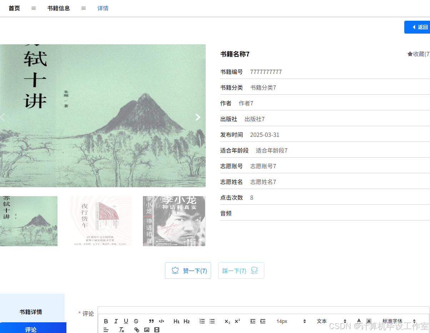This screenshot has height=333, width=430.
Task: Apply subscript formatting
Action: point(227,321)
